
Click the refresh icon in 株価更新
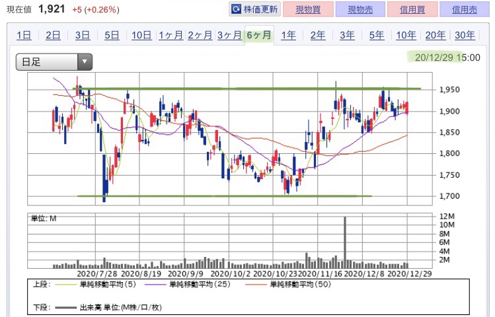(x=236, y=9)
